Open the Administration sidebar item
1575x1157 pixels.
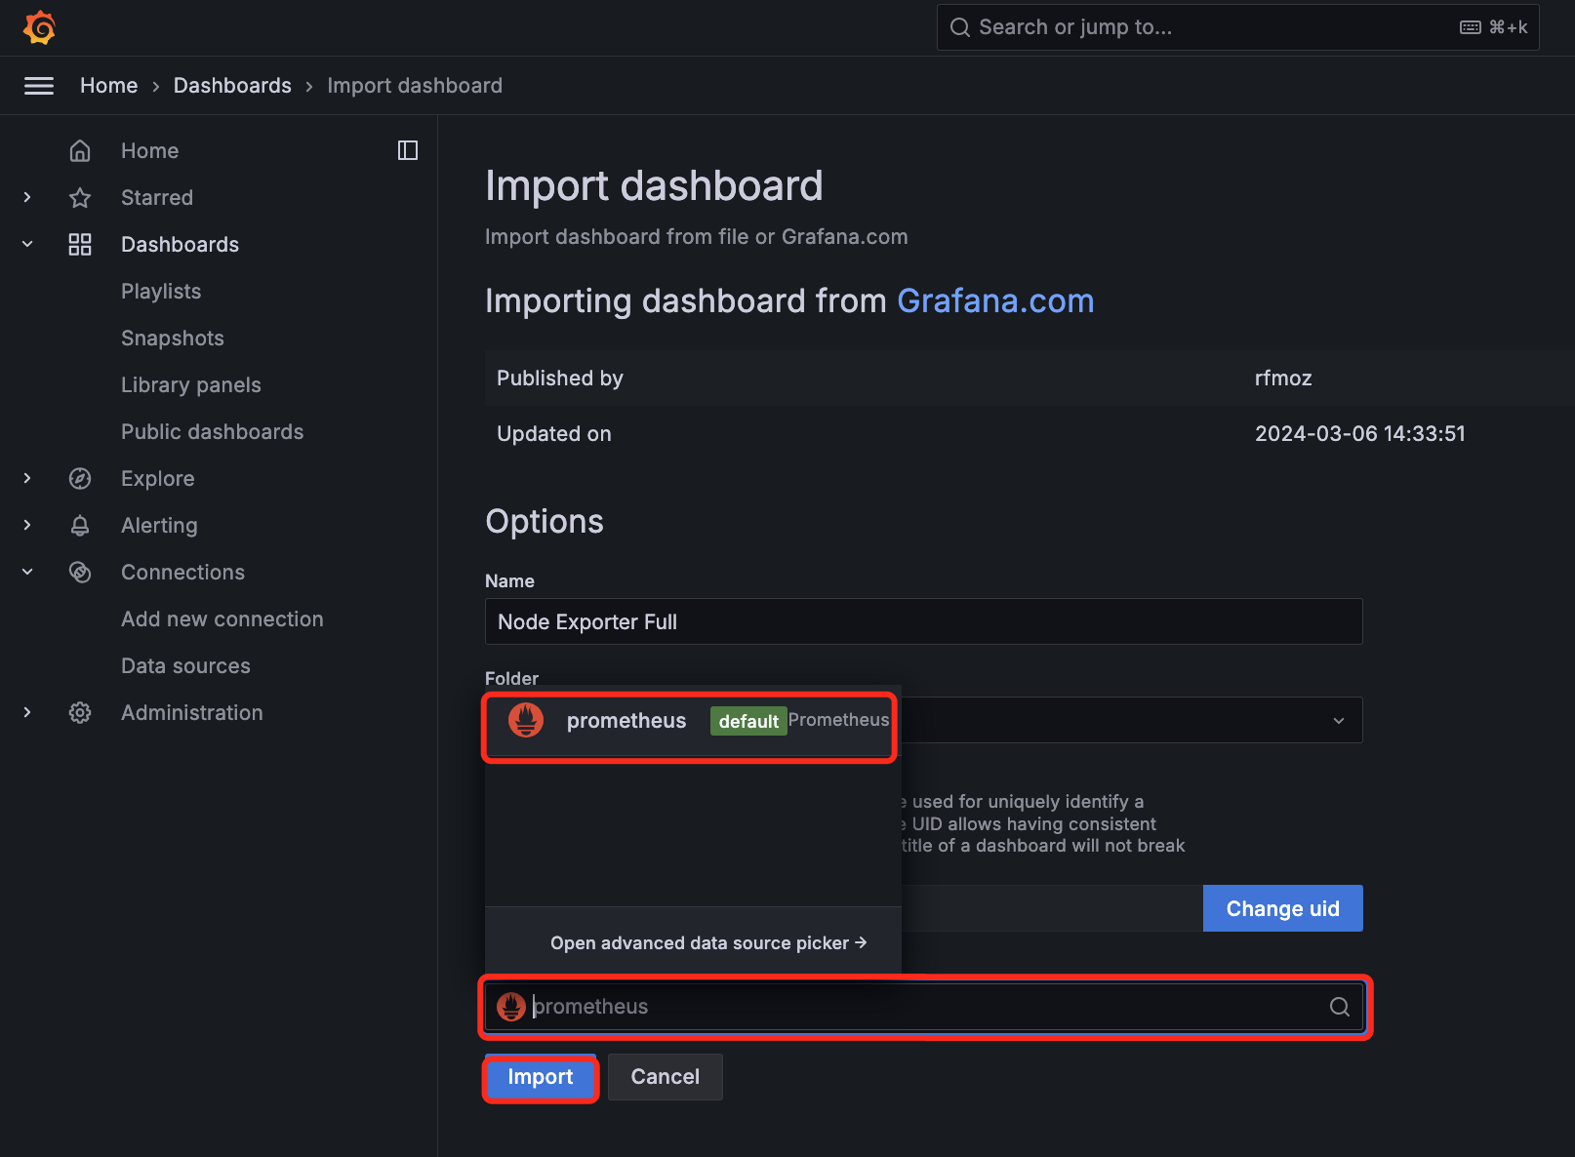point(192,712)
